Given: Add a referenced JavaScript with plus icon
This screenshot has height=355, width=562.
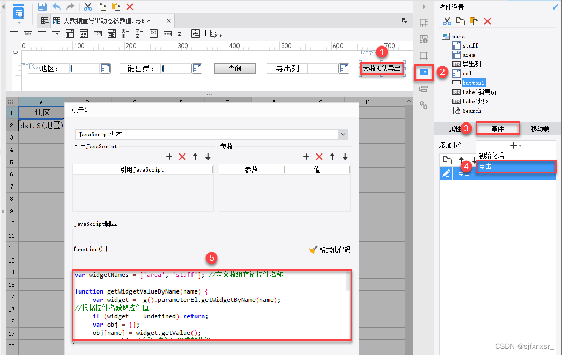Looking at the screenshot, I should (x=169, y=157).
